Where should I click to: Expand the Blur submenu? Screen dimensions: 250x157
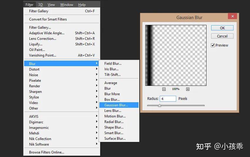click(x=62, y=64)
